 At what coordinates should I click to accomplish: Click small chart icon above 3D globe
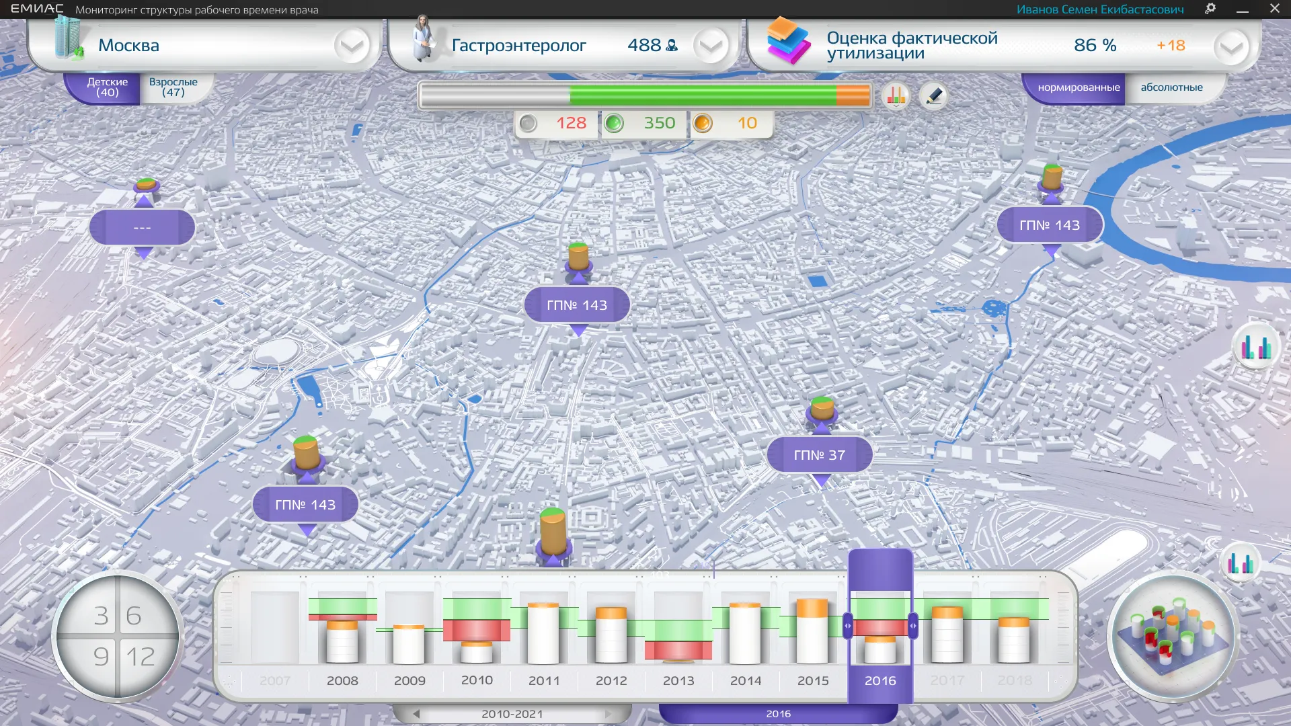pos(1240,563)
